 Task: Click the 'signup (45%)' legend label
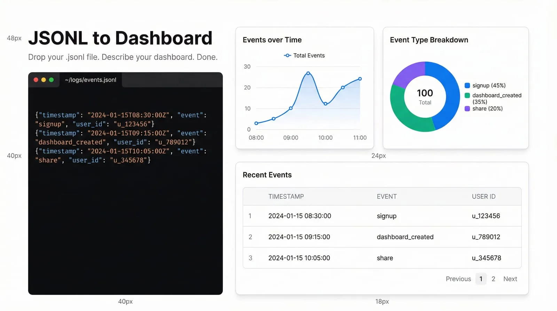tap(489, 86)
